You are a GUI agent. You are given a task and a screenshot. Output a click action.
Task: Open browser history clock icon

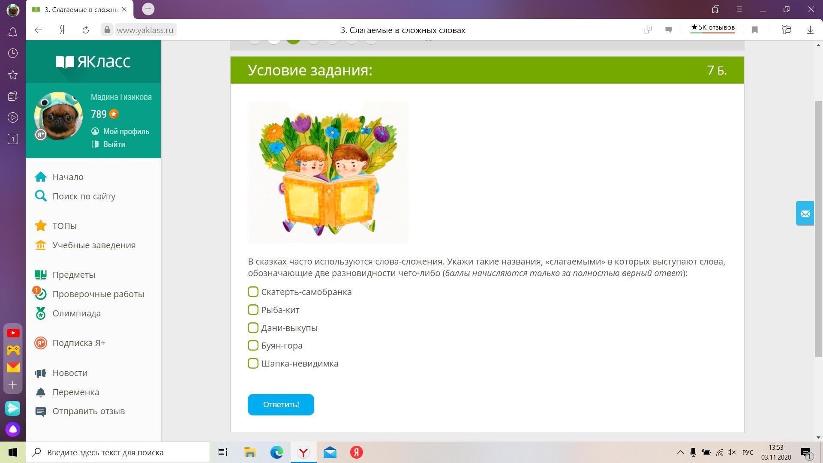(x=13, y=53)
